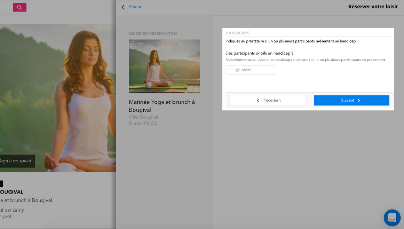404x229 pixels.
Task: Click the yoga thumbnail in Loisir en réservation
Action: click(164, 66)
